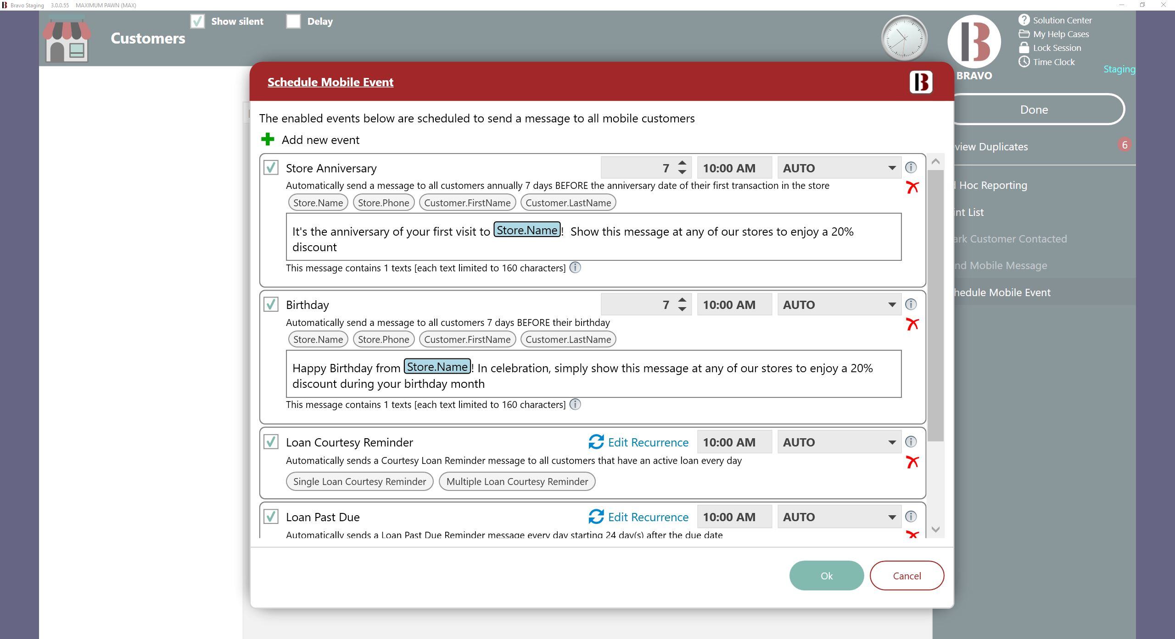Viewport: 1175px width, 639px height.
Task: Increase Store Anniversary days stepper
Action: 682,163
